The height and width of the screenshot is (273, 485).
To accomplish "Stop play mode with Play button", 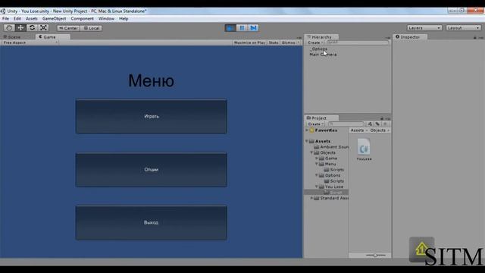I will (230, 28).
